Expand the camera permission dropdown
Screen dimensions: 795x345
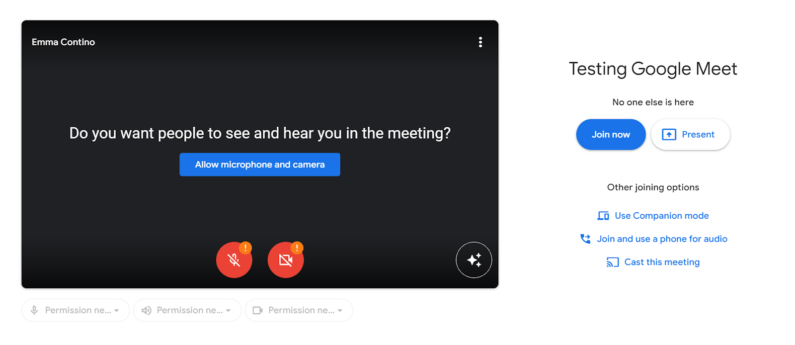point(299,310)
